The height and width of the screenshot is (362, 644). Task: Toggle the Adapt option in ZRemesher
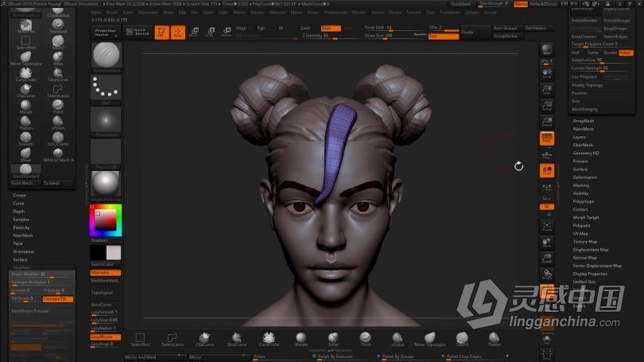tap(626, 53)
